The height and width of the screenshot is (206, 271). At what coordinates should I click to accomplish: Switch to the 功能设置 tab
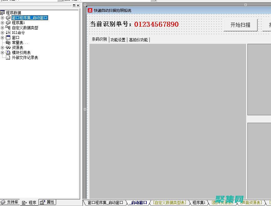[x=118, y=40]
